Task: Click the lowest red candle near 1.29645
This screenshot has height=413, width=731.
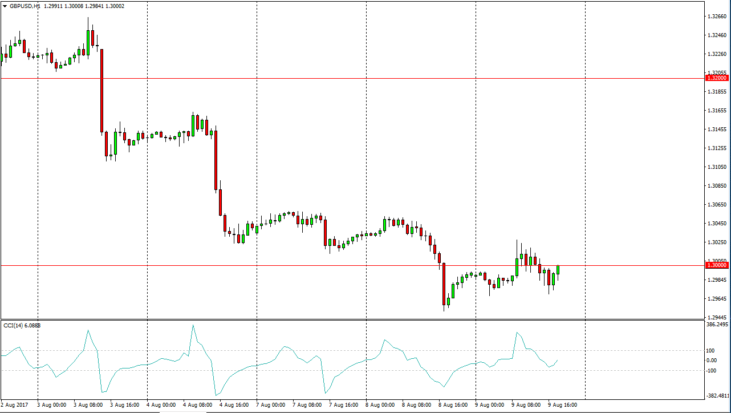Action: (443, 284)
